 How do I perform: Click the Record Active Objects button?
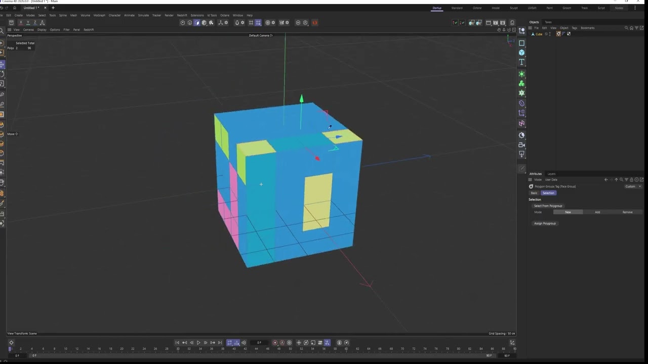[x=275, y=343]
